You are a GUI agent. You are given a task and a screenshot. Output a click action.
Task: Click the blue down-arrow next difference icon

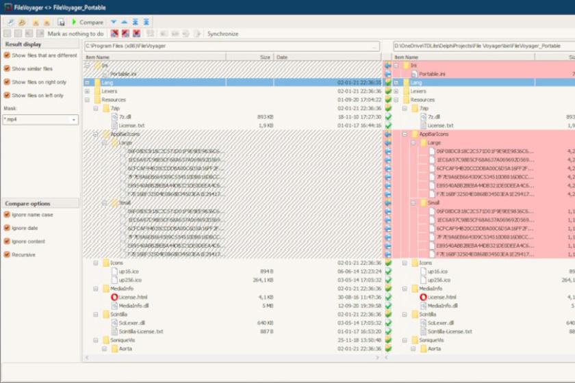pos(114,23)
